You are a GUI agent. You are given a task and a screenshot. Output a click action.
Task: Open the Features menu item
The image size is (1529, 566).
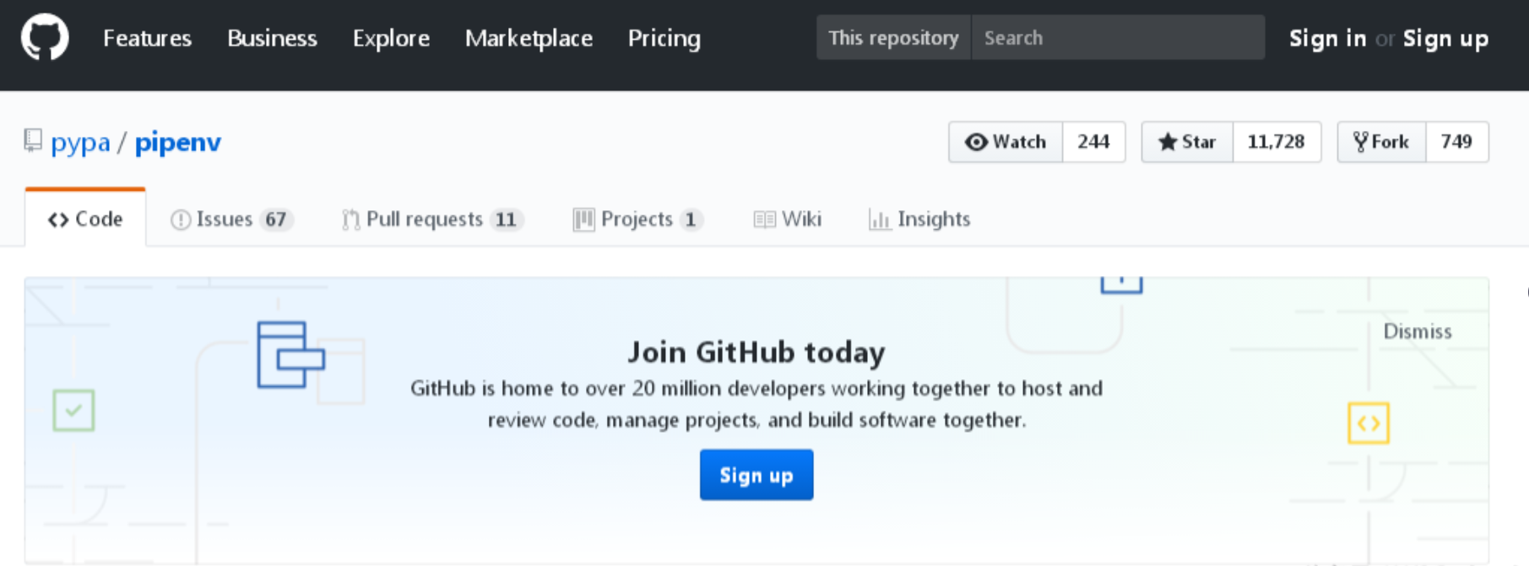[148, 38]
